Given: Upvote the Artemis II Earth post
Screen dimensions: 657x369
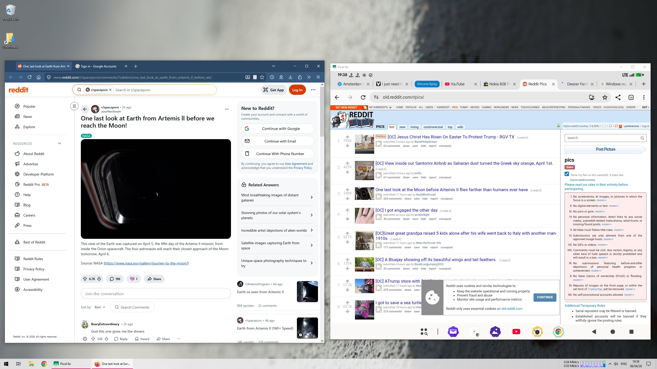Looking at the screenshot, I should click(x=85, y=279).
